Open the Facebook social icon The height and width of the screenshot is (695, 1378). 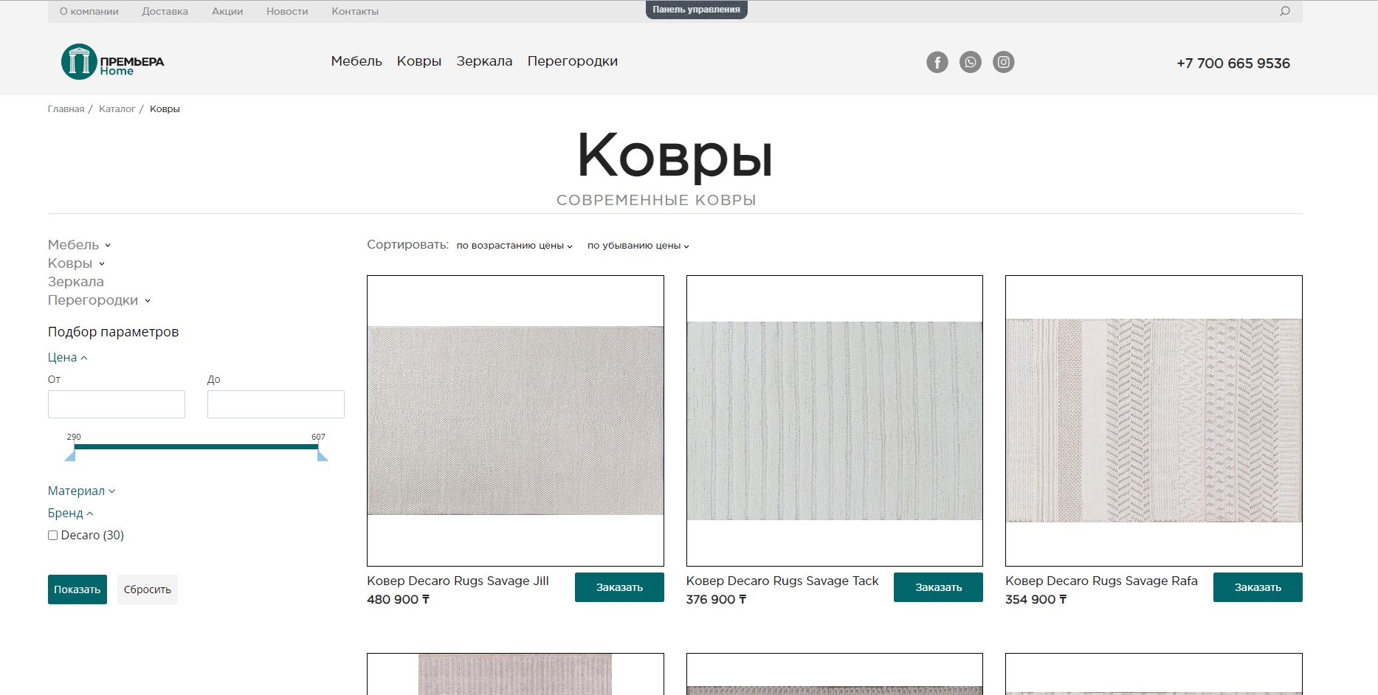pos(937,63)
